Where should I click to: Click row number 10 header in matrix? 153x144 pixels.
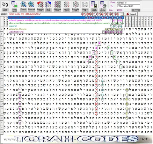[x=2, y=71]
